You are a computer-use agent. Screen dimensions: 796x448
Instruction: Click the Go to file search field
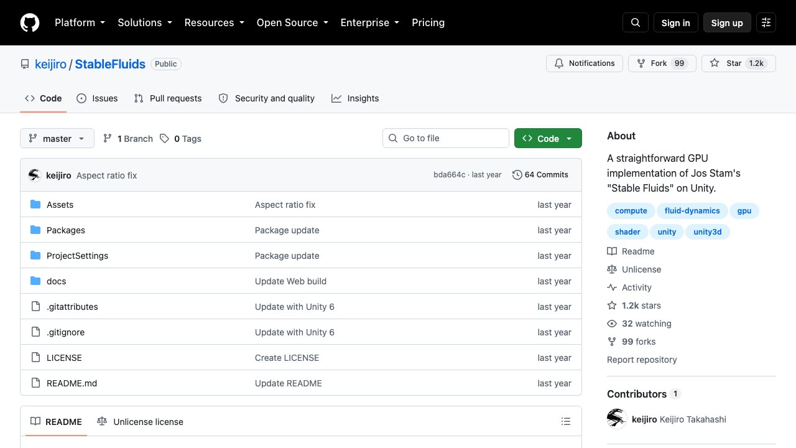click(445, 138)
